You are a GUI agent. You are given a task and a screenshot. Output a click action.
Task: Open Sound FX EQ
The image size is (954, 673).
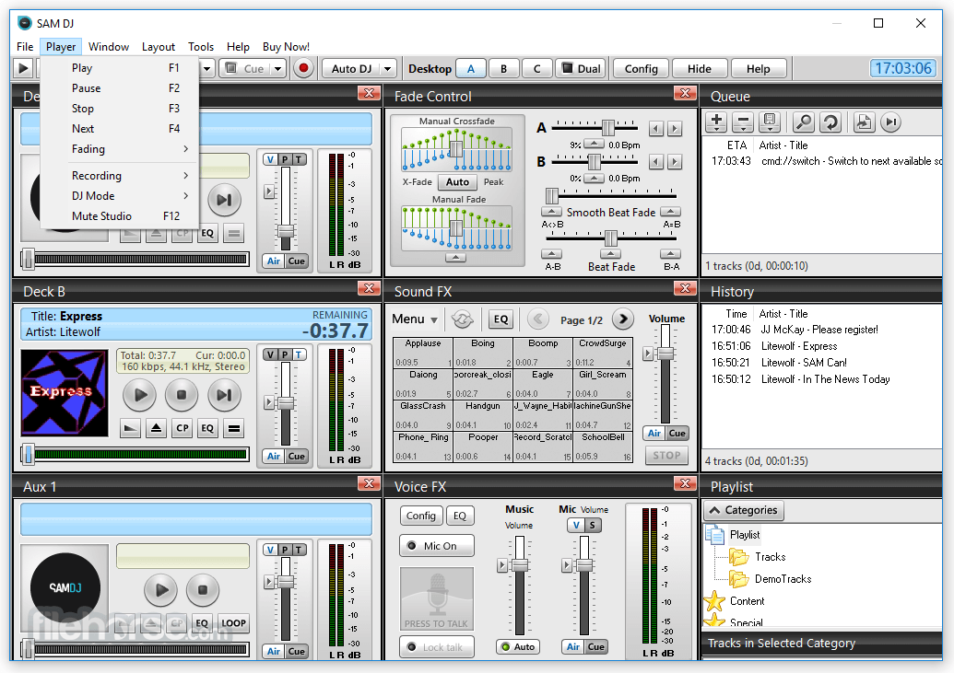(x=501, y=319)
